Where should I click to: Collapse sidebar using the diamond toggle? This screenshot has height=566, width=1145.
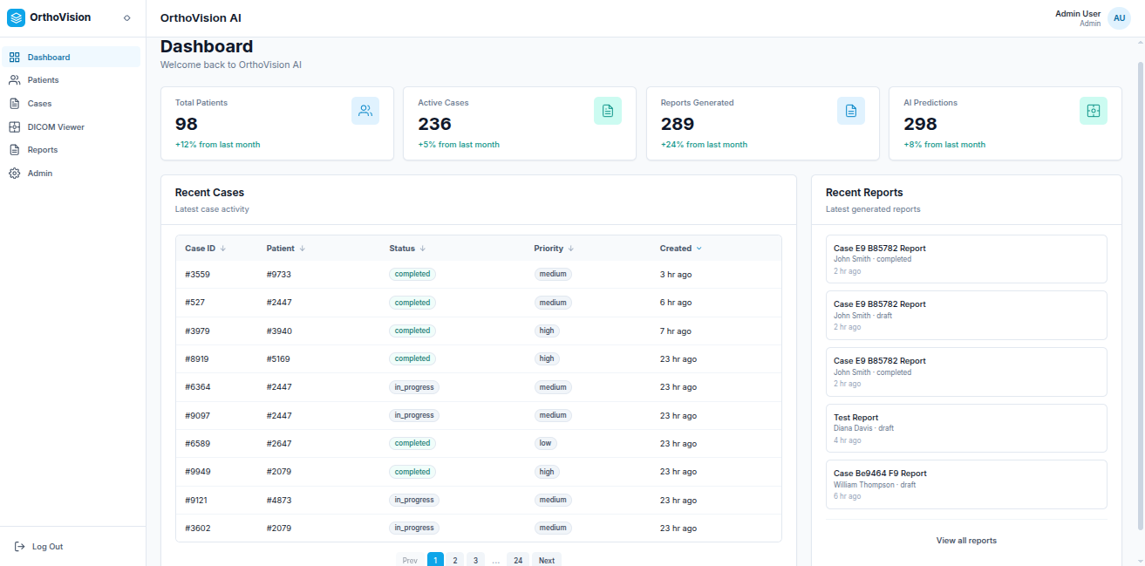[127, 17]
